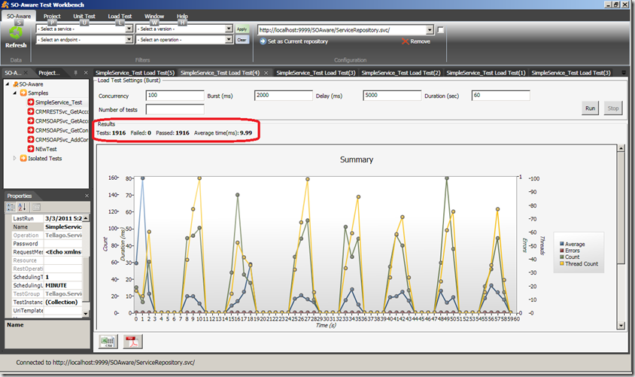Close the SO-A... panel tab
Viewport: 635px width, 377px height.
[26, 72]
